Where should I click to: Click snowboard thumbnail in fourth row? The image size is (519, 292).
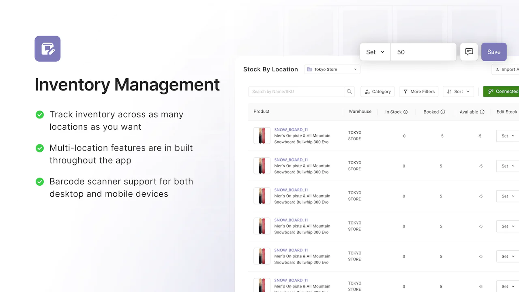pyautogui.click(x=262, y=226)
